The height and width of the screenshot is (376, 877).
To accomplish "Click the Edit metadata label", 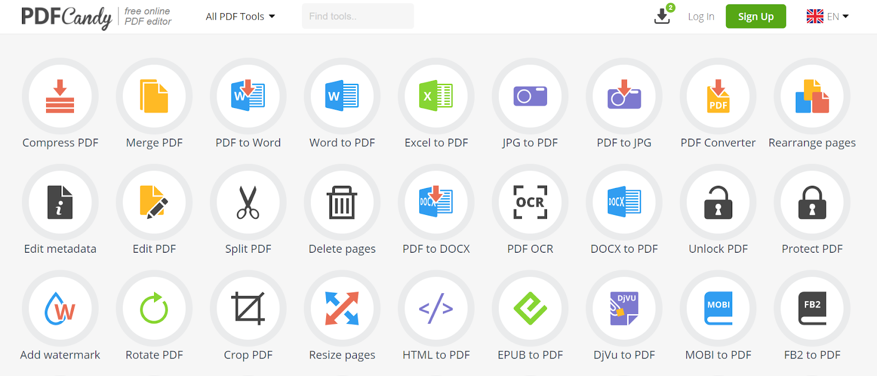I will click(x=60, y=249).
